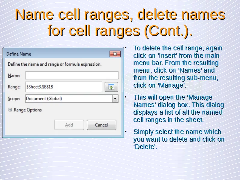This screenshot has width=240, height=180.
Task: Click the shrink range picker icon beside Range
Action: [111, 87]
